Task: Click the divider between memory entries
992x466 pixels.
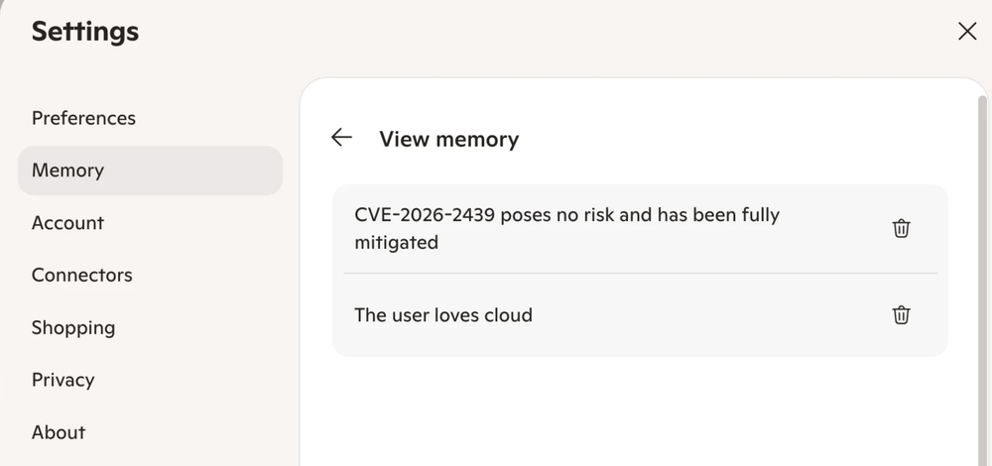Action: 640,273
